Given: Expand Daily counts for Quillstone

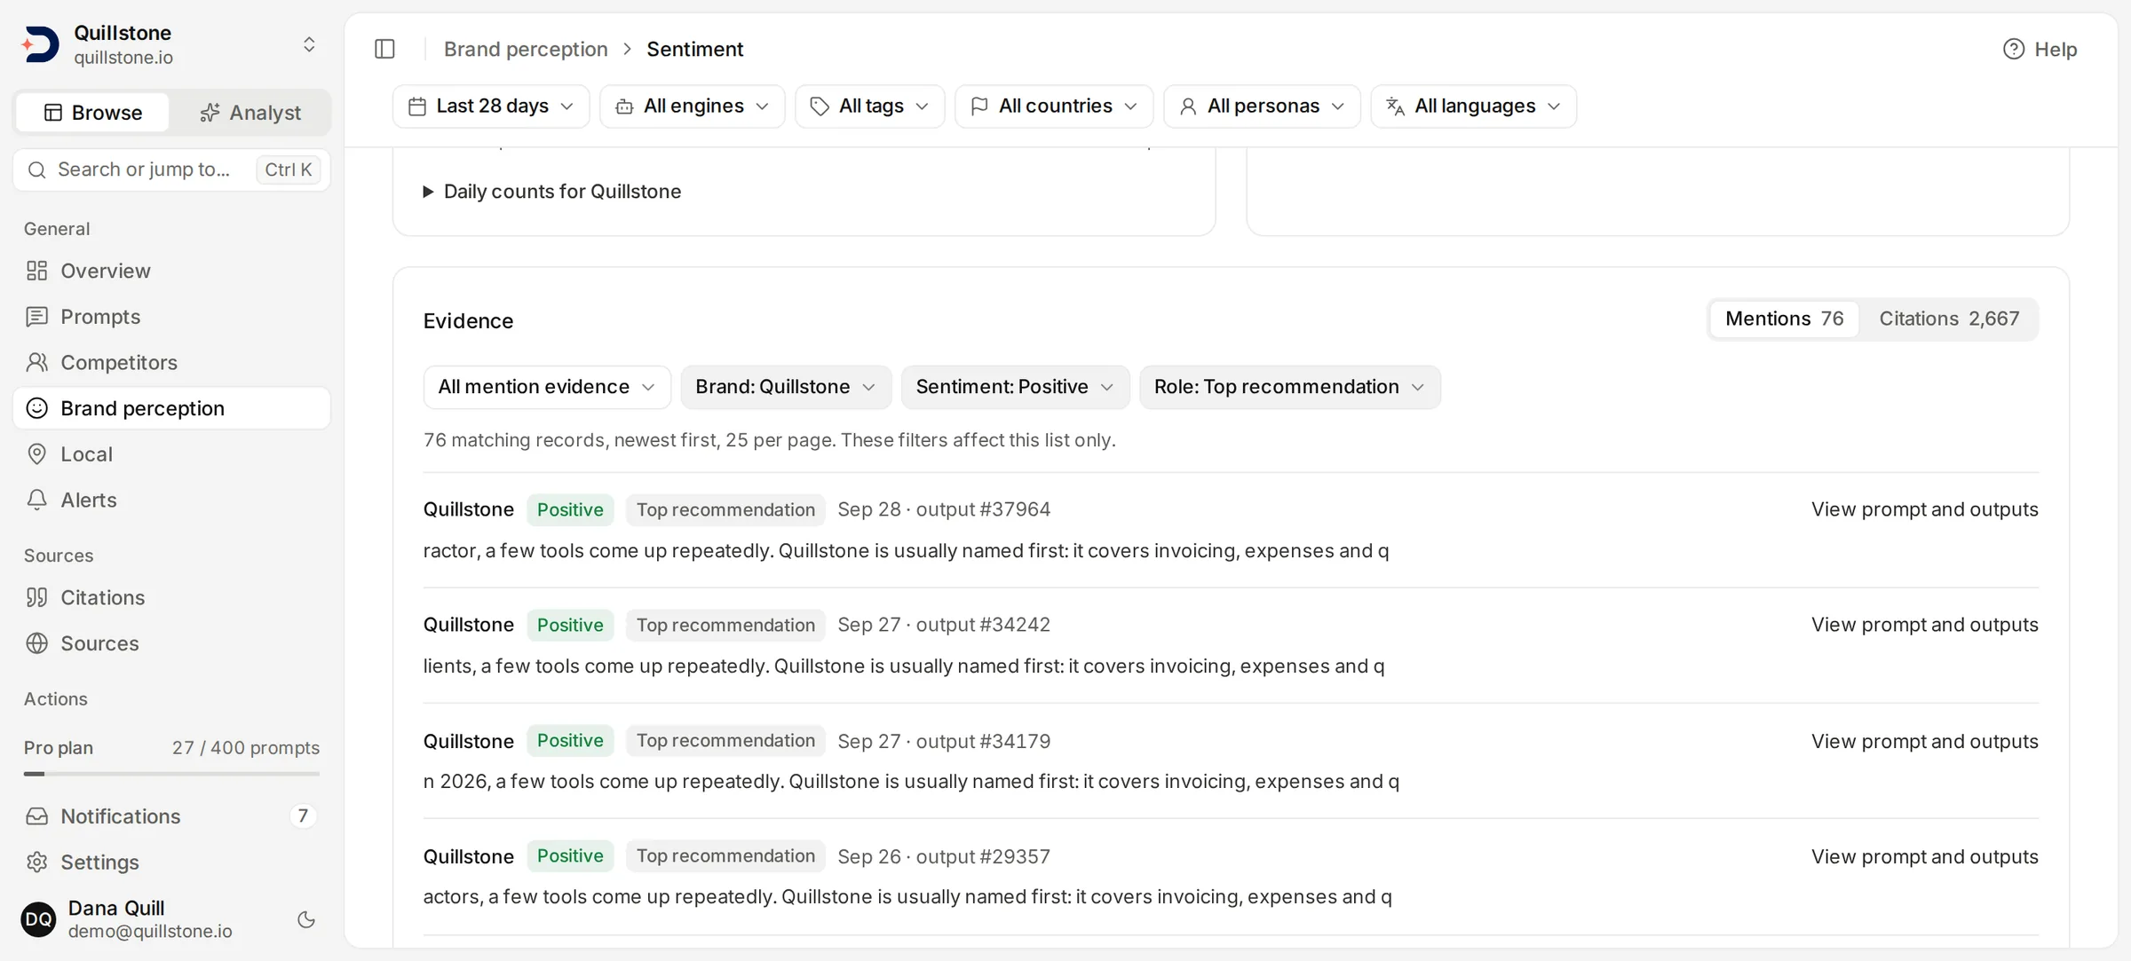Looking at the screenshot, I should click(x=552, y=192).
